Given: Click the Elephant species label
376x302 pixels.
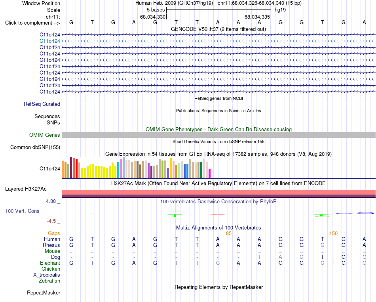Looking at the screenshot, I should 50,263.
